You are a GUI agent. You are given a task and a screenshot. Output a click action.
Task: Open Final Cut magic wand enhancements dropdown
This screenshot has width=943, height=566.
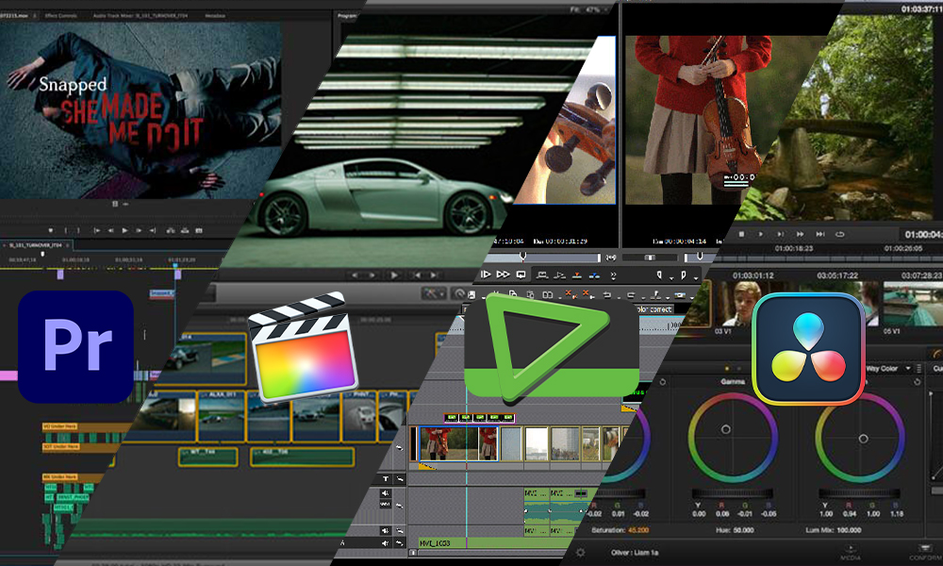(433, 293)
